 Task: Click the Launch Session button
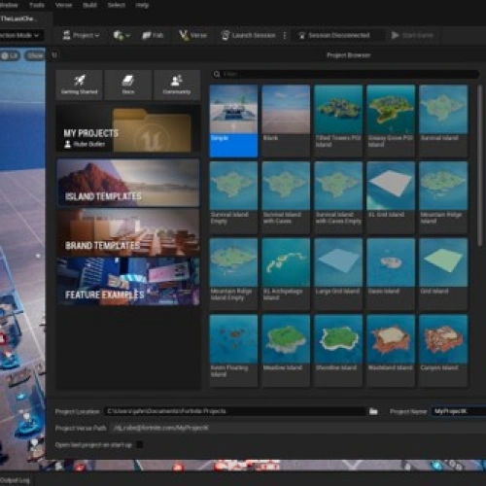(x=249, y=35)
